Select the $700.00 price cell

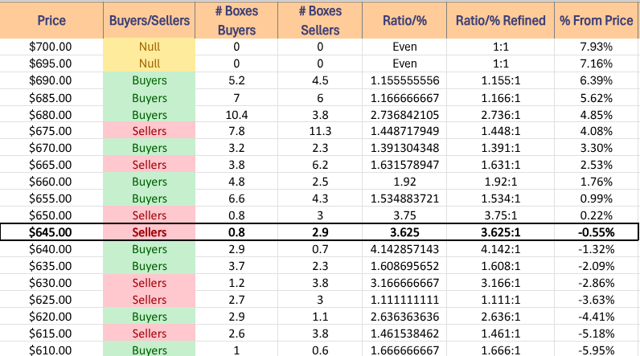[x=51, y=47]
